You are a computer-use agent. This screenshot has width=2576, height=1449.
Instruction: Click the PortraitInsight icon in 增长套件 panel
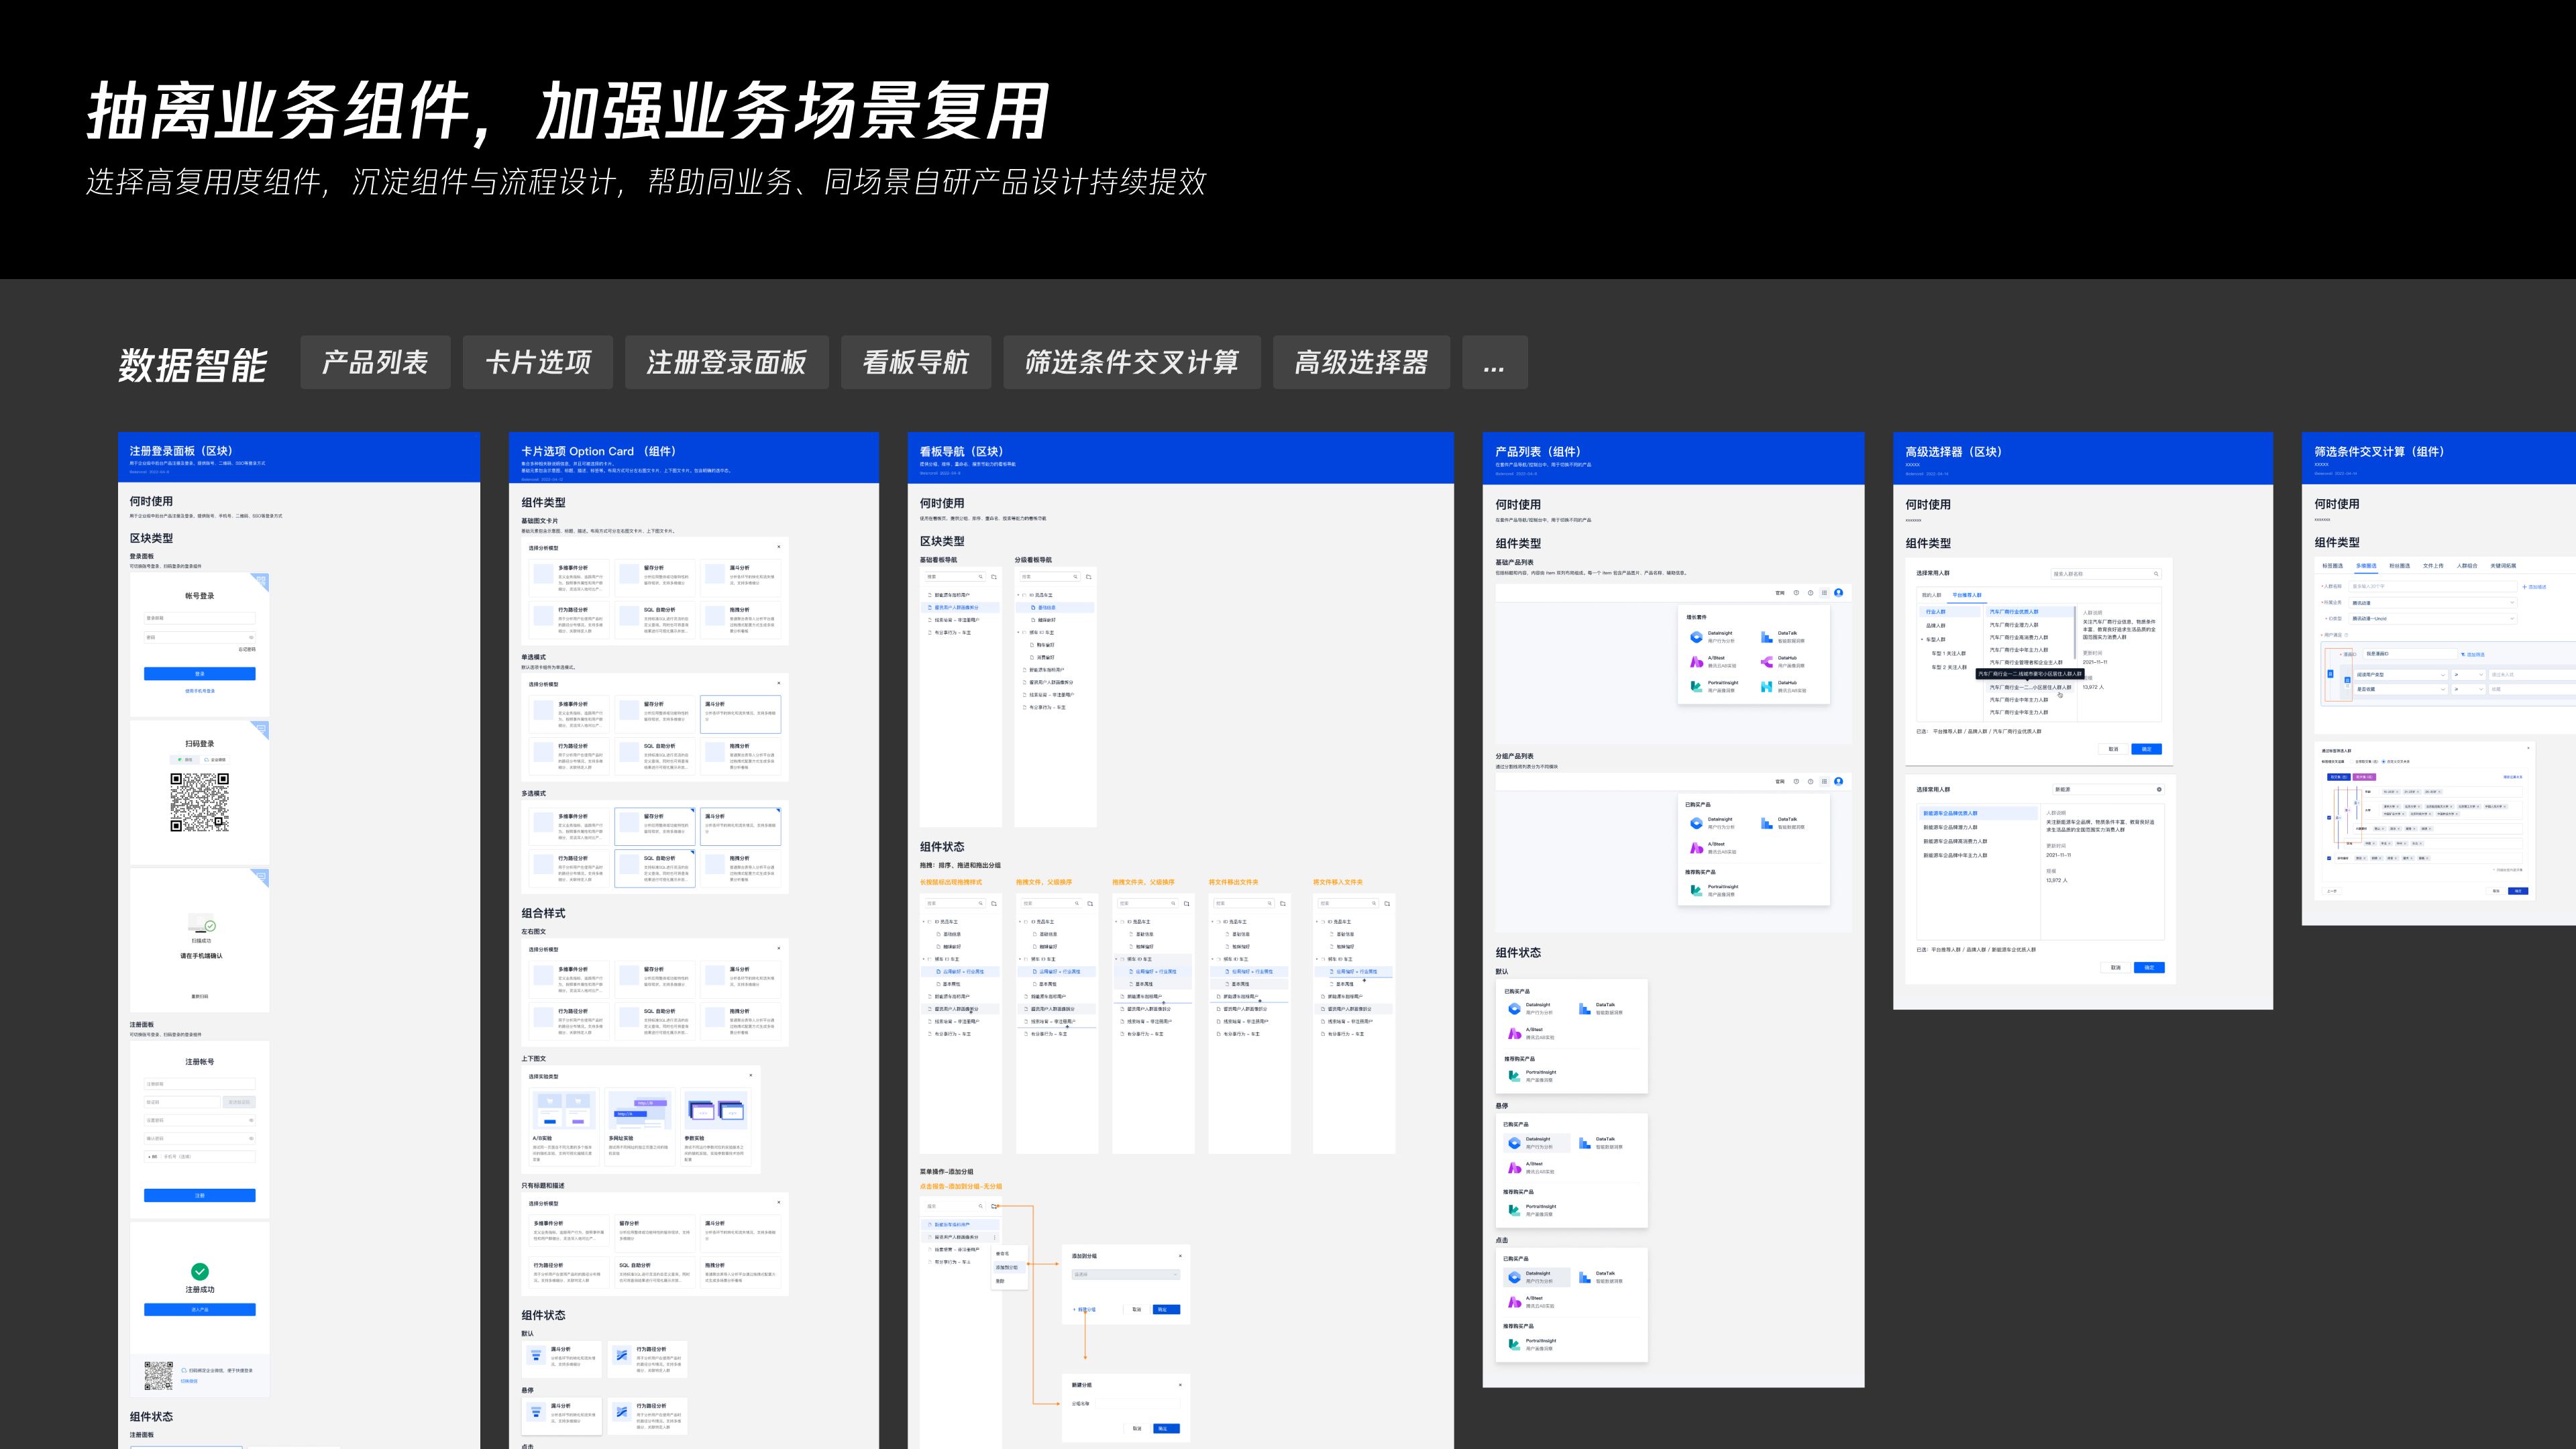1696,687
